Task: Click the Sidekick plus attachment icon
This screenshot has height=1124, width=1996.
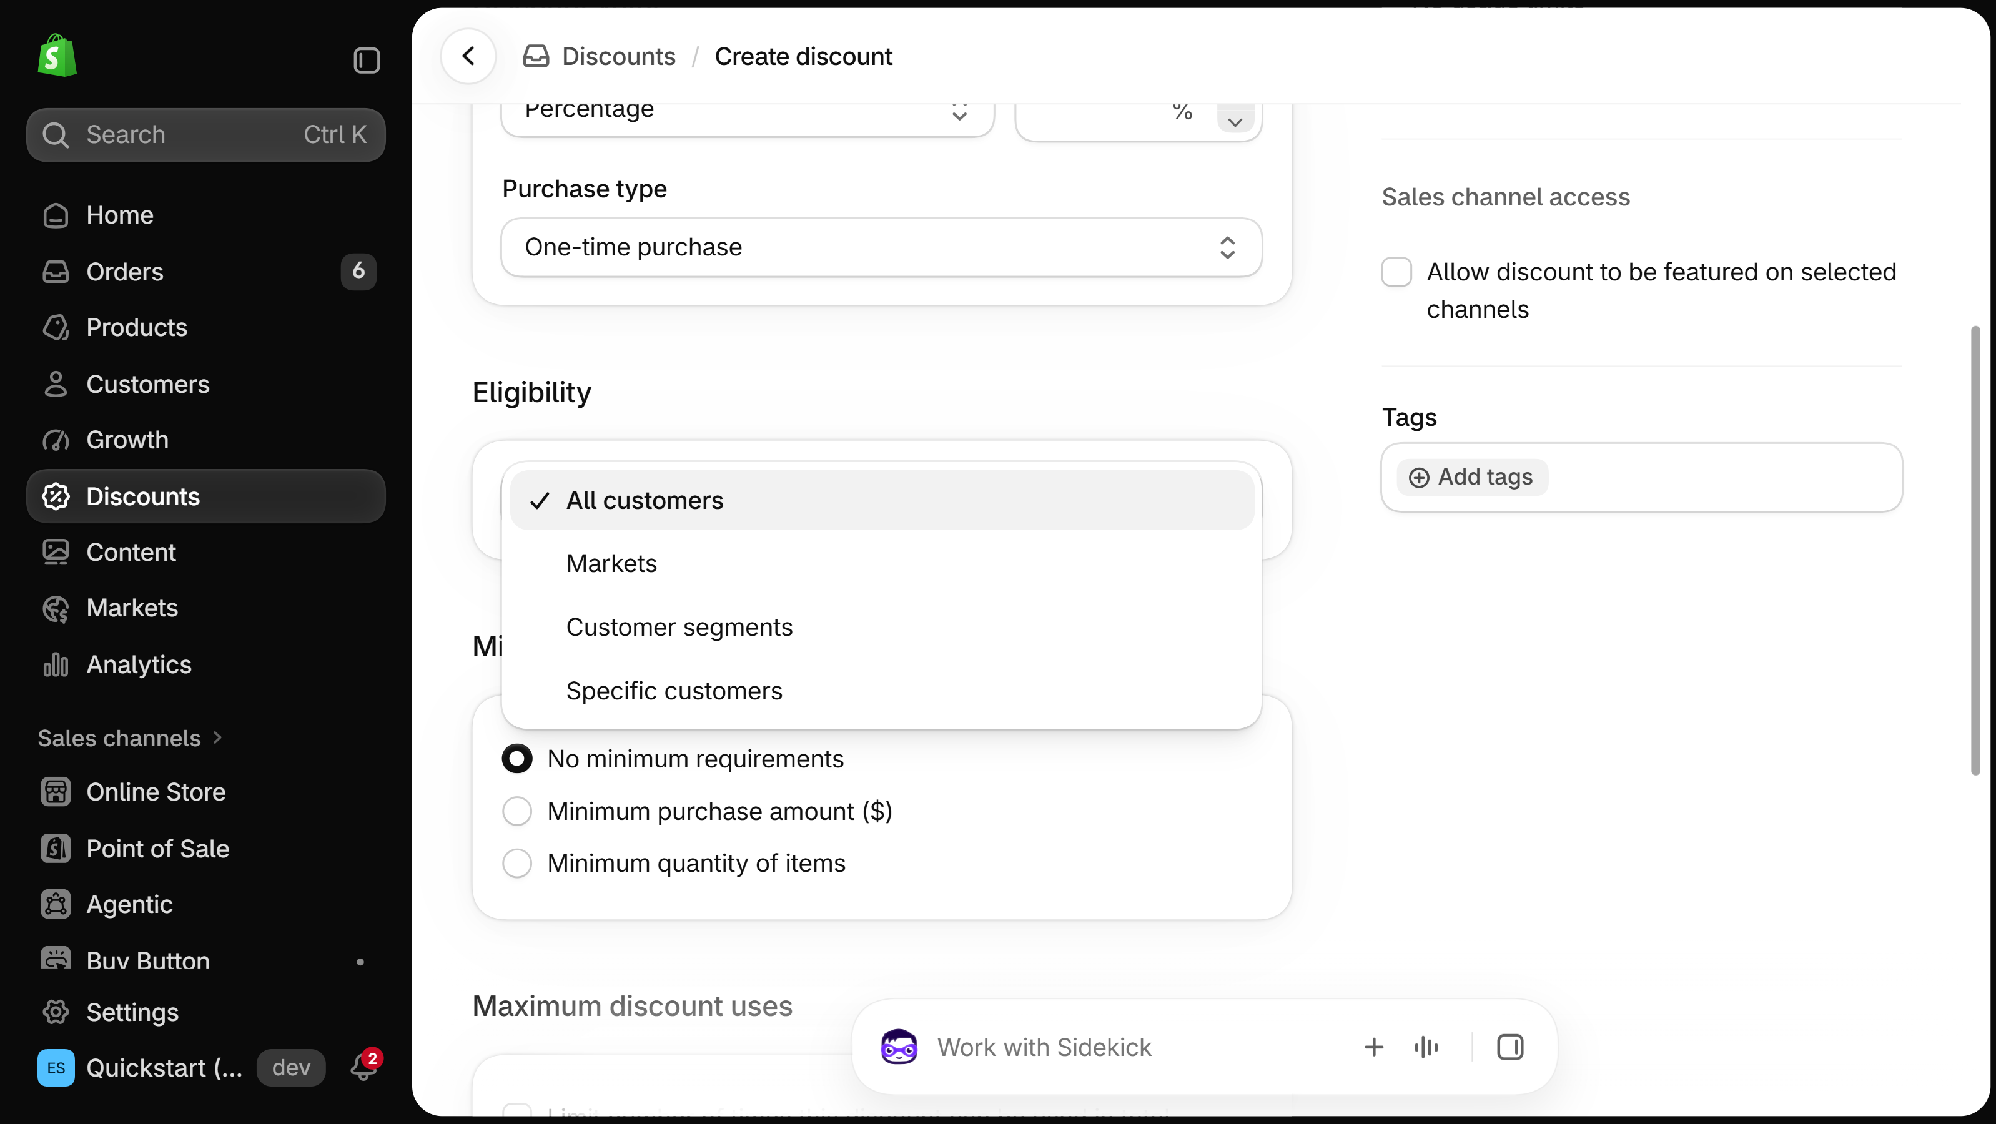Action: pos(1373,1047)
